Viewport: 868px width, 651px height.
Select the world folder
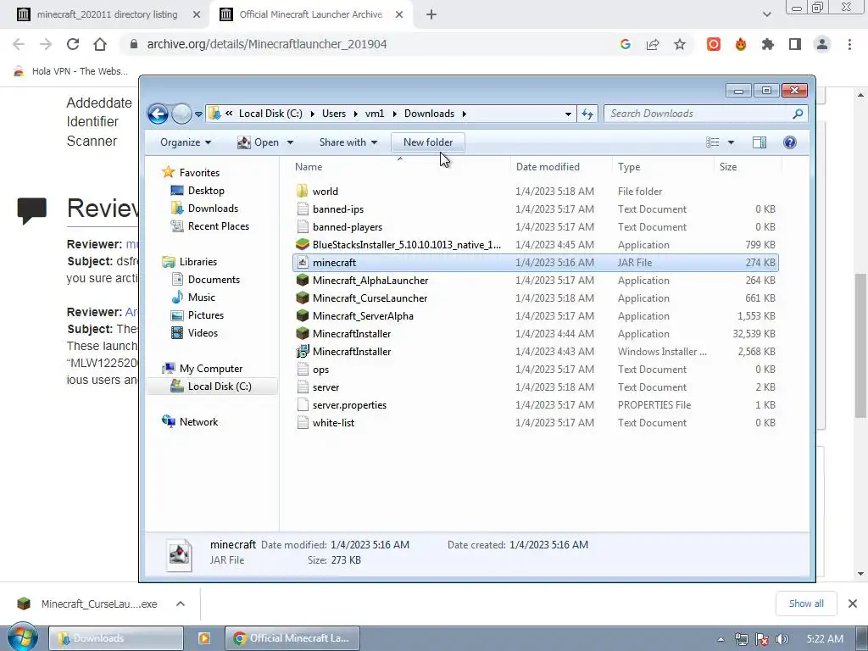pyautogui.click(x=325, y=192)
